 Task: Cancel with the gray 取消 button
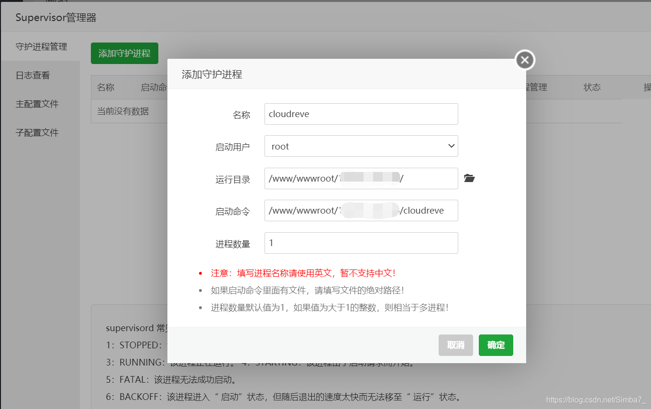tap(455, 345)
